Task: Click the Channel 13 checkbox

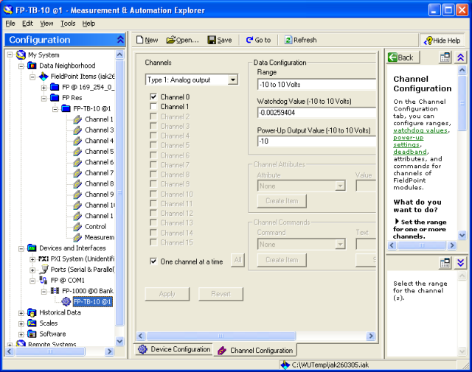Action: click(153, 223)
